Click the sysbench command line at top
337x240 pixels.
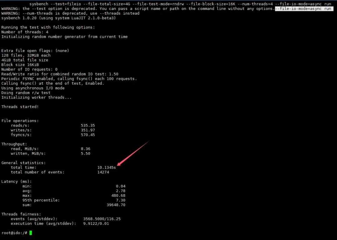point(180,4)
